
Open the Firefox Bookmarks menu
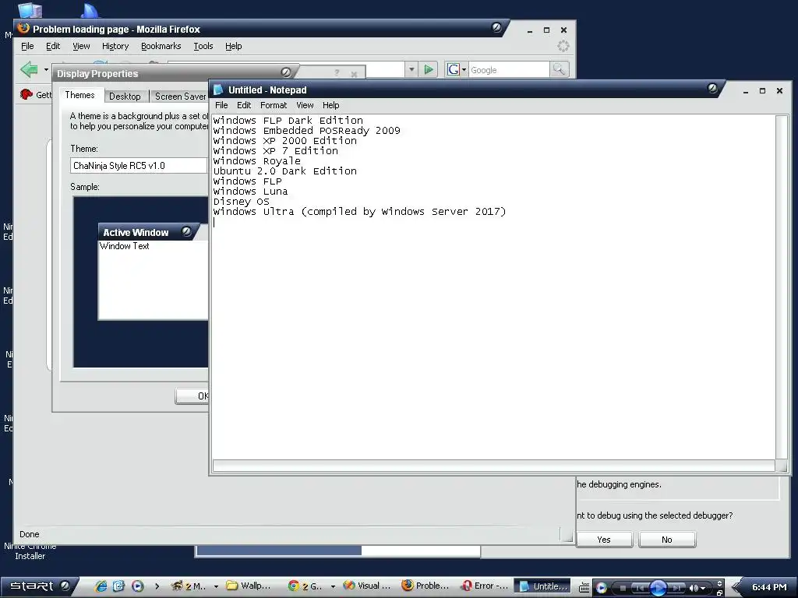pyautogui.click(x=161, y=46)
